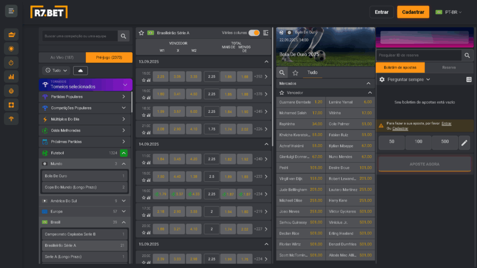Select the Pré-jogo (2373) tab

pyautogui.click(x=109, y=57)
